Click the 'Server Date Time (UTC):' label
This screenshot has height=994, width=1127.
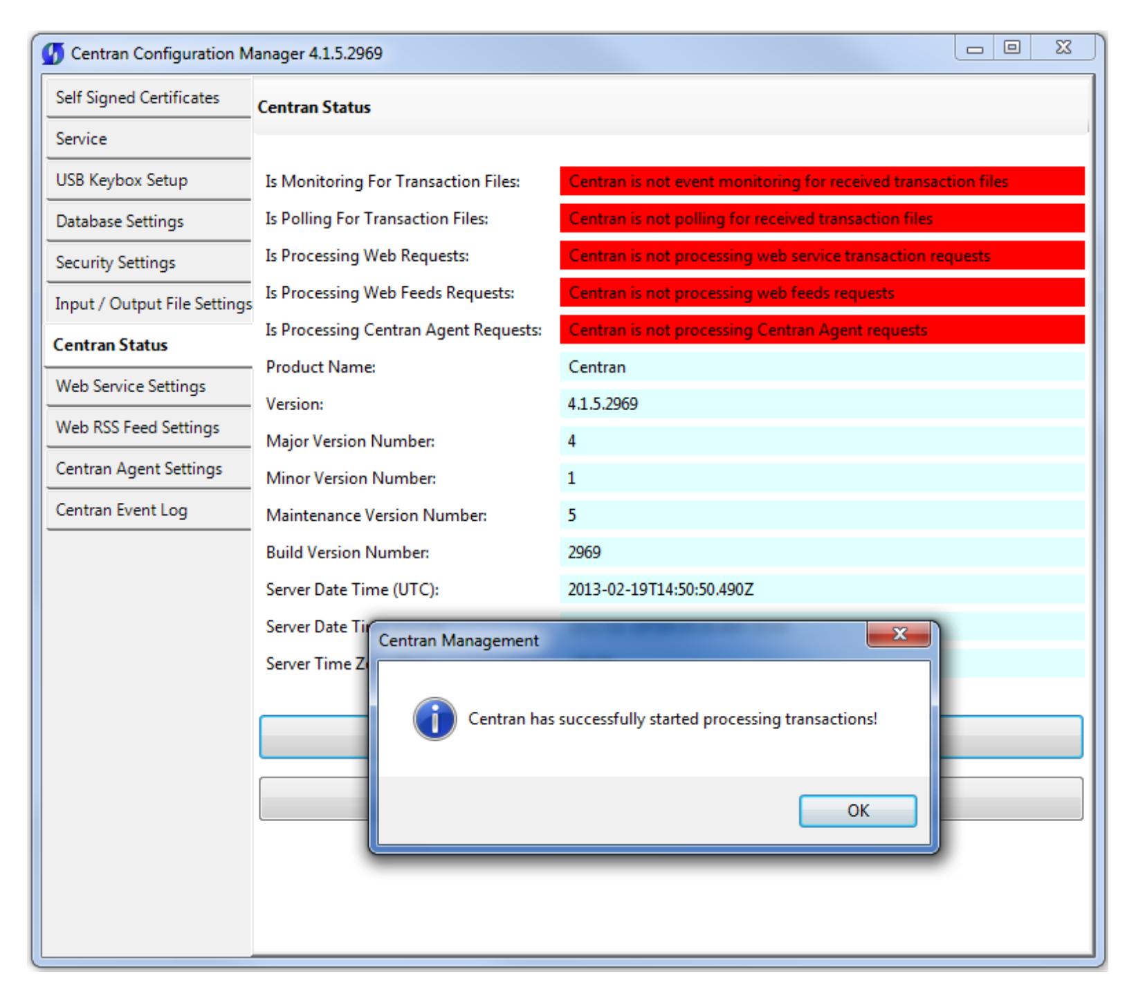pyautogui.click(x=352, y=590)
